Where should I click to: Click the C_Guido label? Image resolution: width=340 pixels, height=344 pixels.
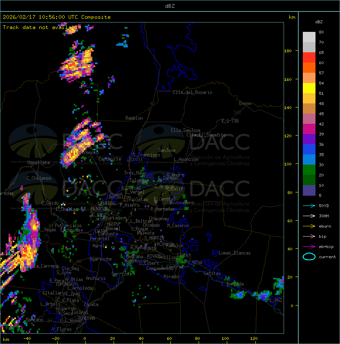click(x=50, y=203)
